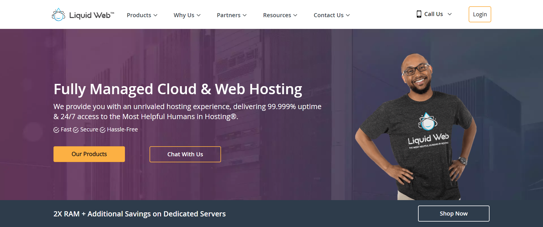Click the checkmark icon next to Secure
The image size is (543, 227).
point(76,130)
